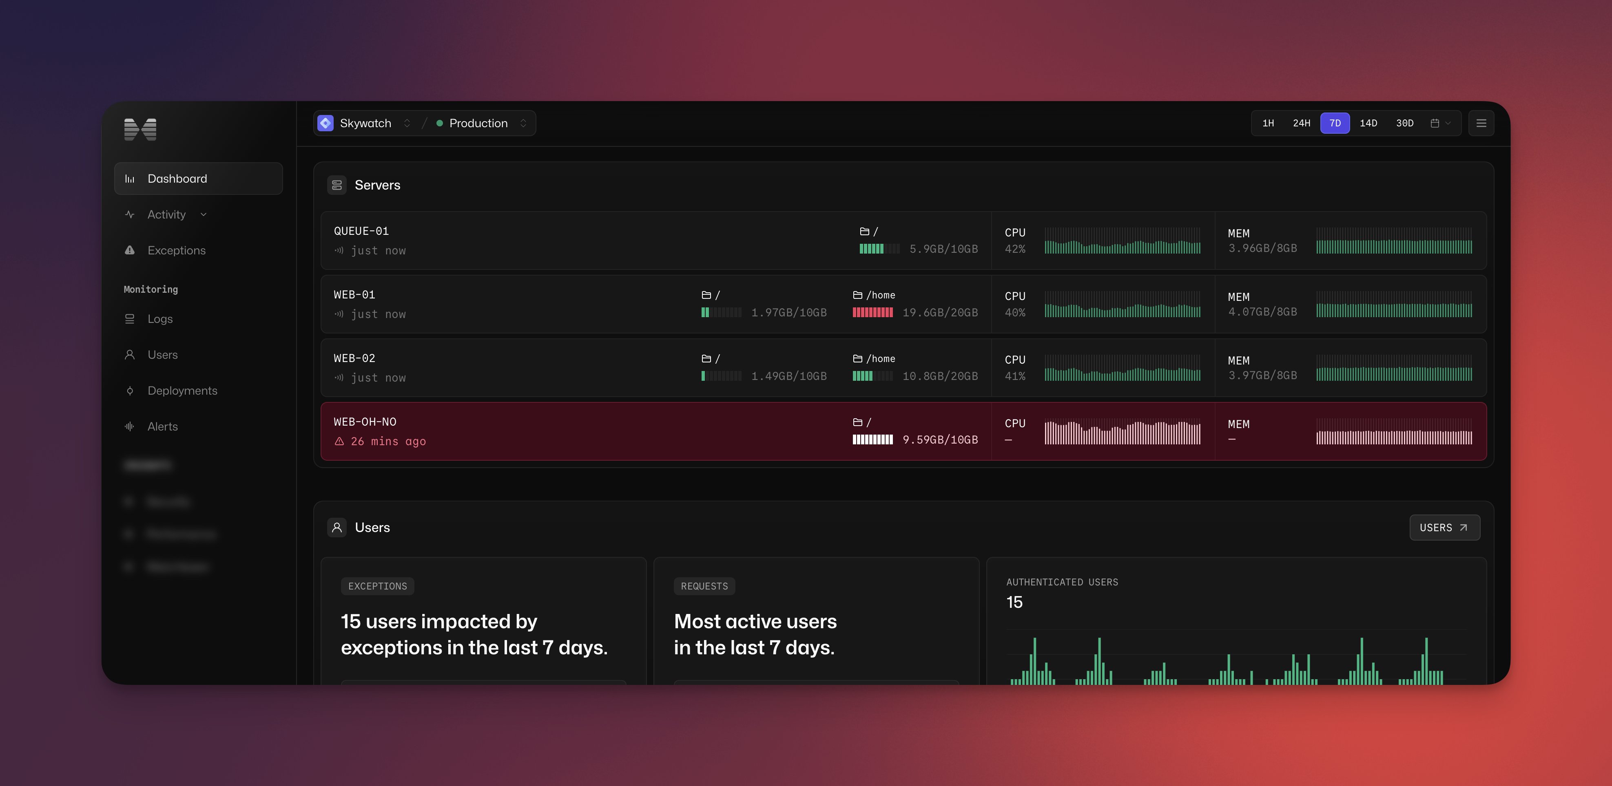Click the Skywatch project icon
The image size is (1612, 786).
[x=325, y=123]
